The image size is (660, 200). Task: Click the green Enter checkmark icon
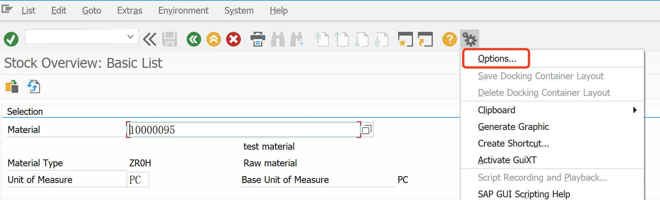coord(11,39)
